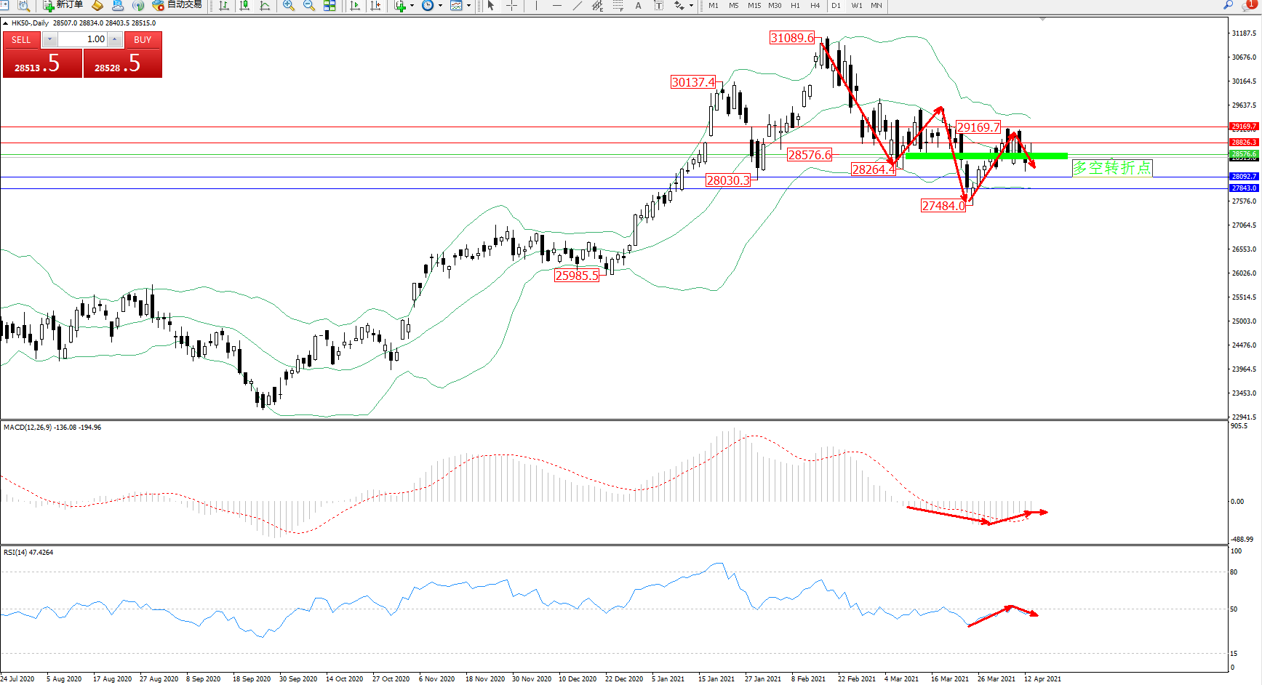Open the indicators list dropdown arrow
Viewport: 1262px width, 685px height.
pos(412,5)
